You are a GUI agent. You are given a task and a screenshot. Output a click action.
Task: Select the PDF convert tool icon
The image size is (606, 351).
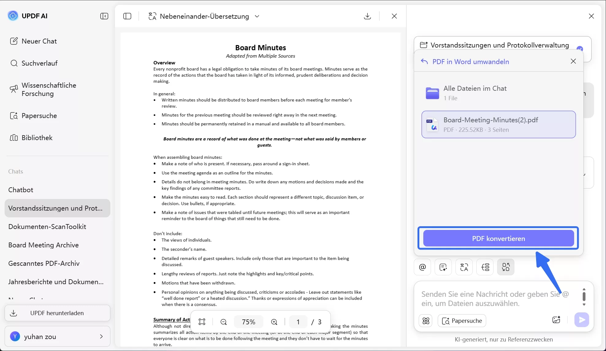coord(505,267)
